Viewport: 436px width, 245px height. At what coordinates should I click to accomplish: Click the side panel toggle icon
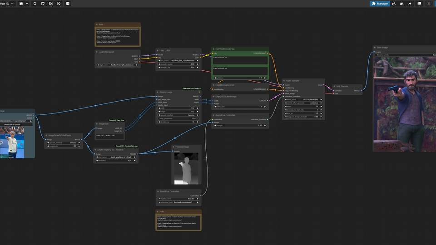68,4
